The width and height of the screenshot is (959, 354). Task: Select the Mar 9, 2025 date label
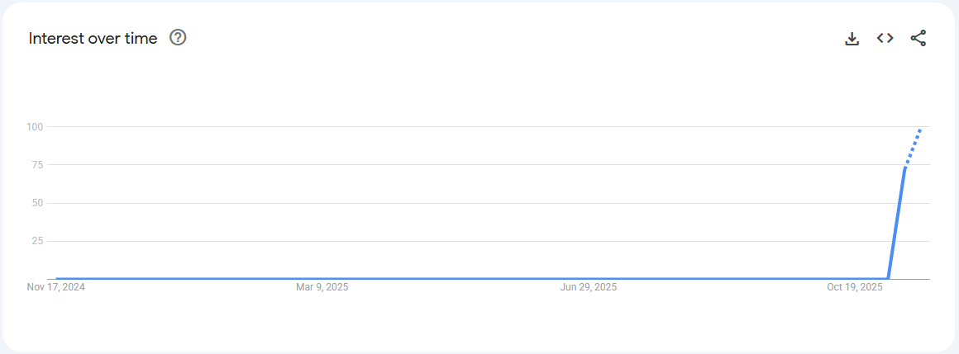click(x=322, y=287)
